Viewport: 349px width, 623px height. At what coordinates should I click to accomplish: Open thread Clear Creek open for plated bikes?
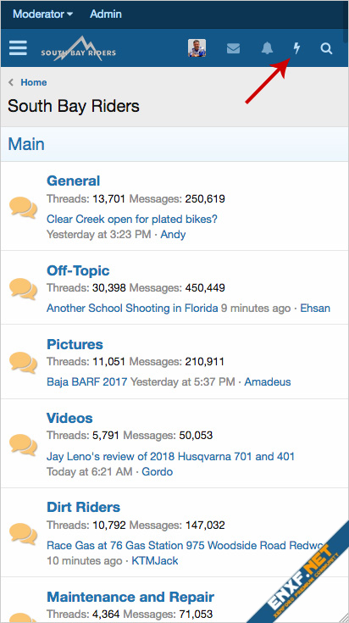pyautogui.click(x=132, y=219)
